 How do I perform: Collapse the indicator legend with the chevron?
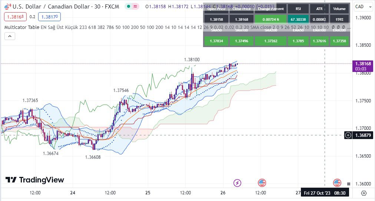[10, 36]
